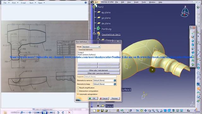Screen dimensions: 202x114
Task: Click the Zoom Out icon in CATIA
Action: coord(157,111)
